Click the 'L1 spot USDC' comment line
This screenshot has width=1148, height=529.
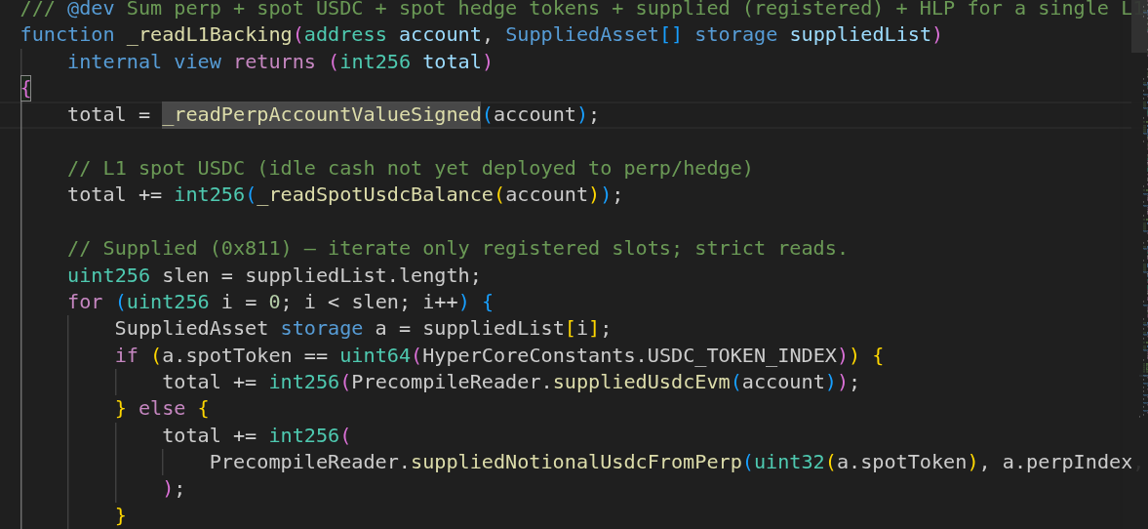point(410,169)
